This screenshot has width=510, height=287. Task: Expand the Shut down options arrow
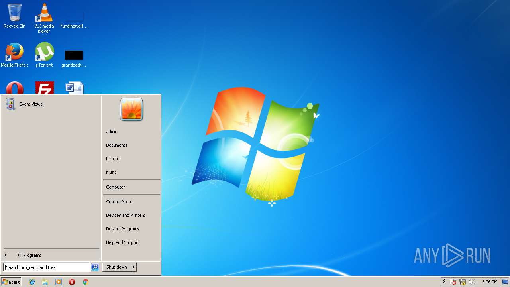134,267
